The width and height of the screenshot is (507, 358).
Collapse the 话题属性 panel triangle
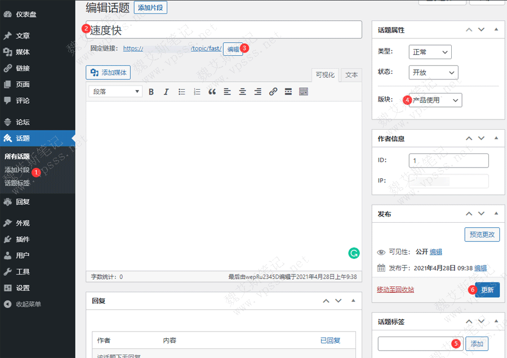pyautogui.click(x=496, y=29)
